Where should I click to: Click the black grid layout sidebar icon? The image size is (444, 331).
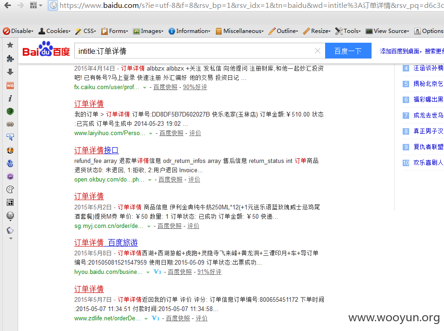[10, 202]
